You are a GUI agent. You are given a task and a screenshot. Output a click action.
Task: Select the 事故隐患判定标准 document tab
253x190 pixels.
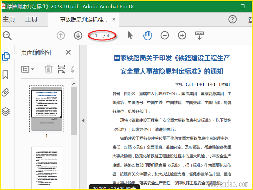83,20
